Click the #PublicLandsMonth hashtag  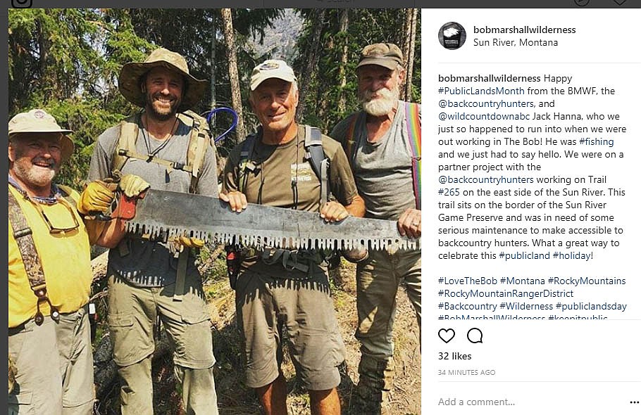pyautogui.click(x=478, y=91)
